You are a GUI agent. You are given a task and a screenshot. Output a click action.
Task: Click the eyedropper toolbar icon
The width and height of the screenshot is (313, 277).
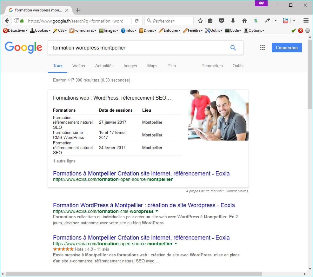[x=267, y=21]
